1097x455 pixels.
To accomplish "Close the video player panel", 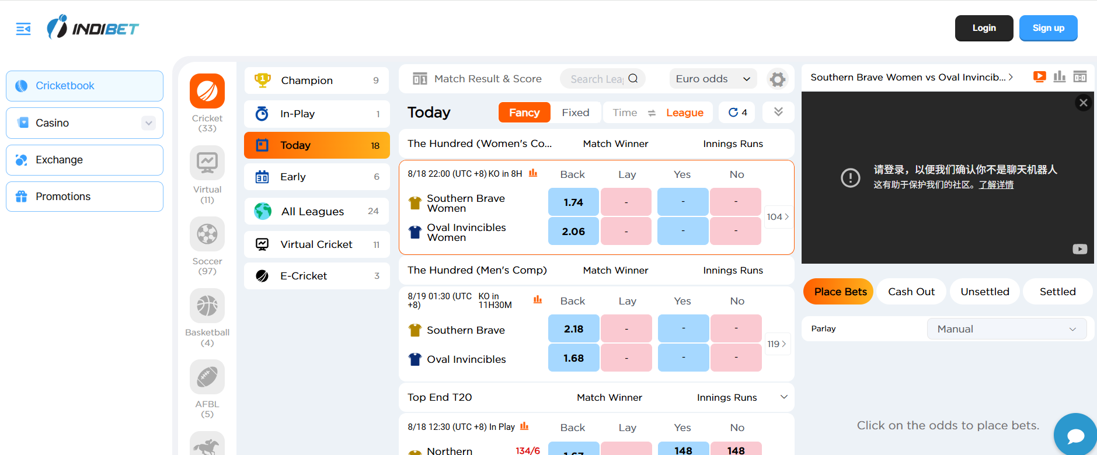I will [1084, 103].
